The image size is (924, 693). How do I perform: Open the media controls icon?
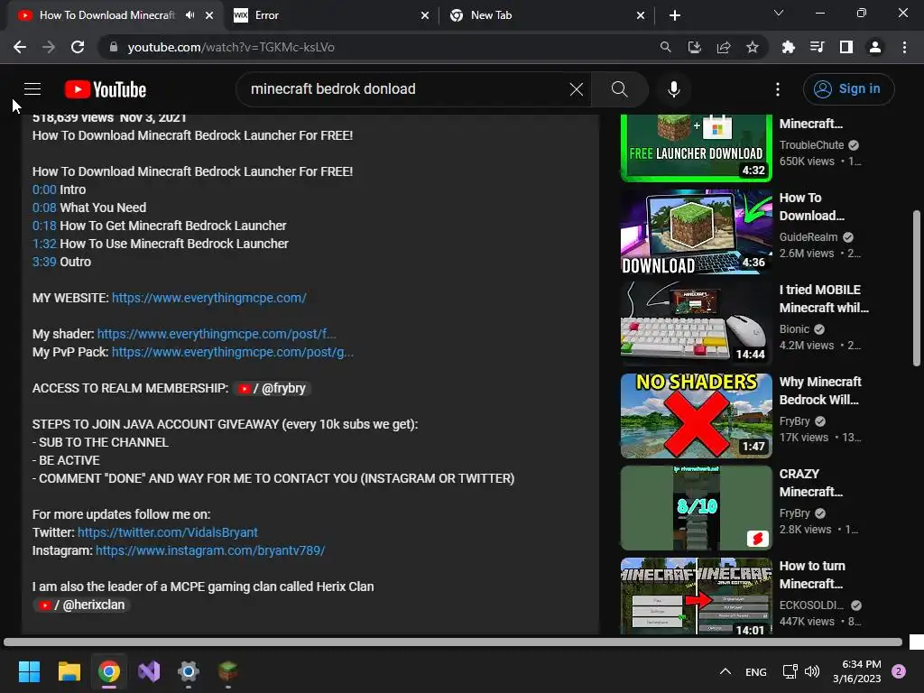coord(817,47)
